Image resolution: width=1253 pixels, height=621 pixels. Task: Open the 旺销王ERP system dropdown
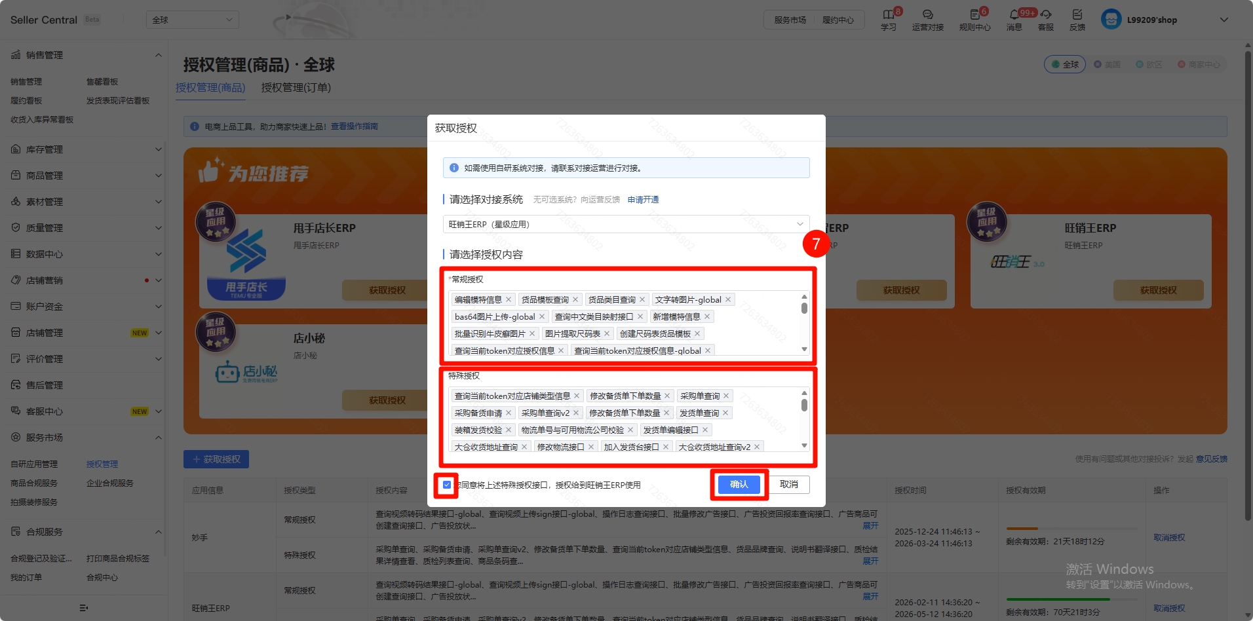pos(626,224)
